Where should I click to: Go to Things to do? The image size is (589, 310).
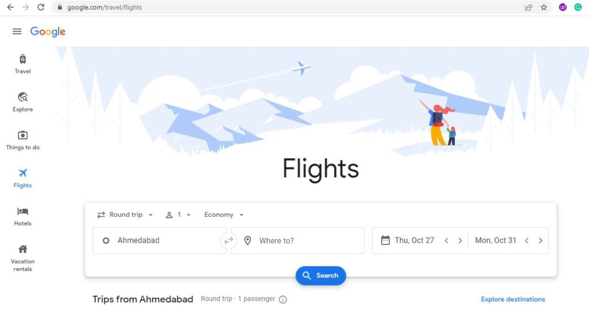pos(22,140)
